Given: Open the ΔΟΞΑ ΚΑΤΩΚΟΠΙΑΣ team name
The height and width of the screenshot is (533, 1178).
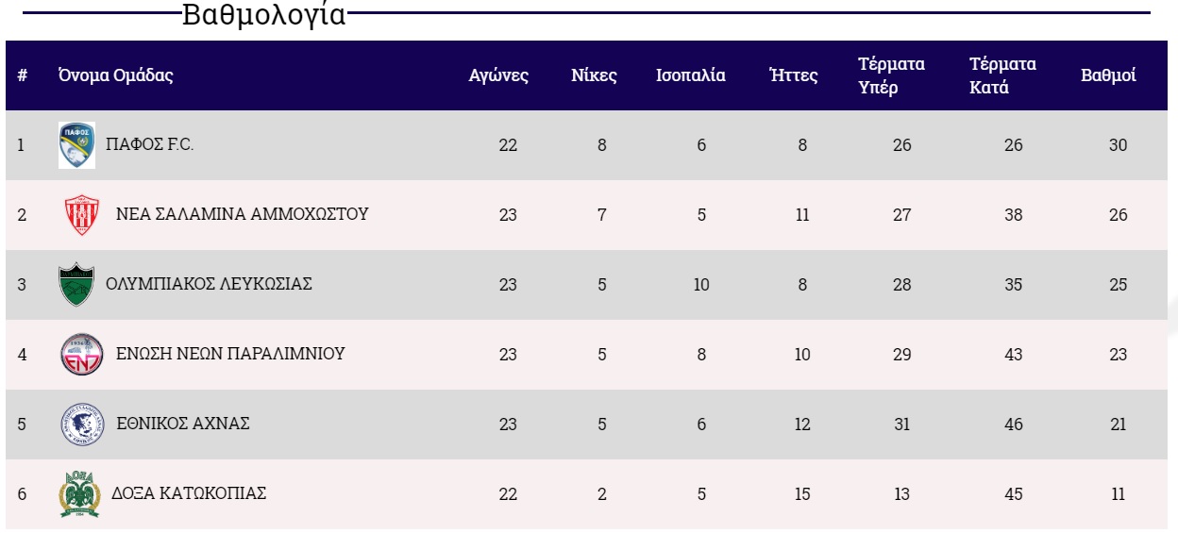Looking at the screenshot, I should (x=189, y=493).
